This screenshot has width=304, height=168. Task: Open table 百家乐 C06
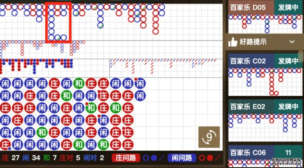pos(251,153)
